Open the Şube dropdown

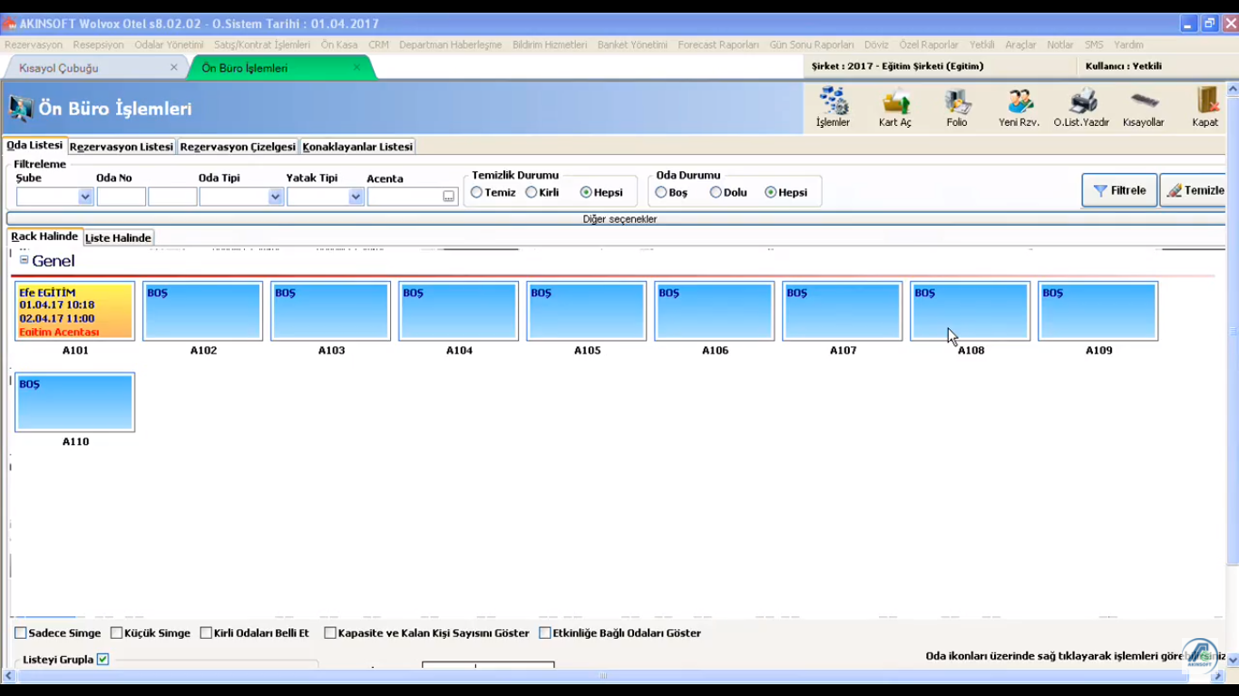(85, 197)
